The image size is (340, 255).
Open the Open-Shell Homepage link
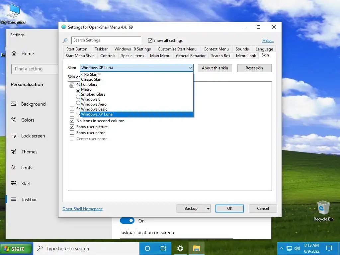pyautogui.click(x=83, y=209)
